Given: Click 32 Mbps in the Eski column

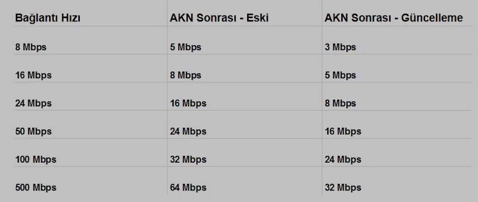Looking at the screenshot, I should tap(188, 160).
